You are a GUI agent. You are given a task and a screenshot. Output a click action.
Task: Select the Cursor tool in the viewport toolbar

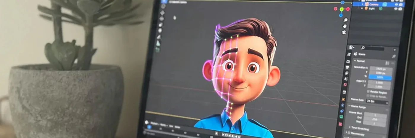coord(163,6)
